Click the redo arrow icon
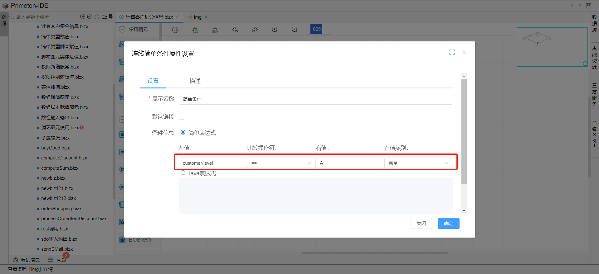Viewport: 599px width, 274px height. coord(255,30)
